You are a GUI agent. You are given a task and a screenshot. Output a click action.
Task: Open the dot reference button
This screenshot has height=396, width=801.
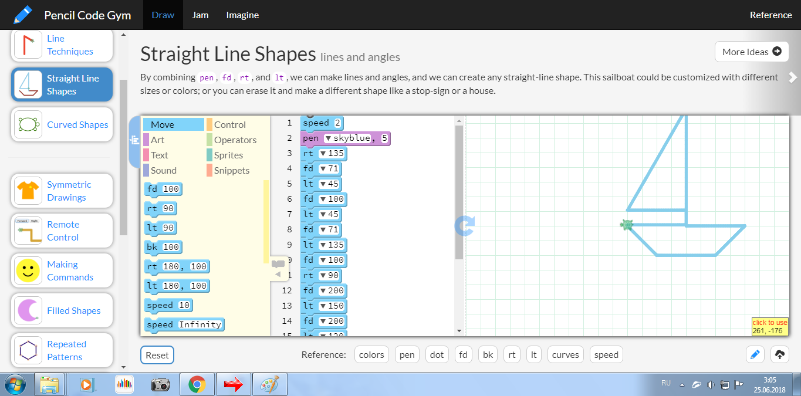437,354
